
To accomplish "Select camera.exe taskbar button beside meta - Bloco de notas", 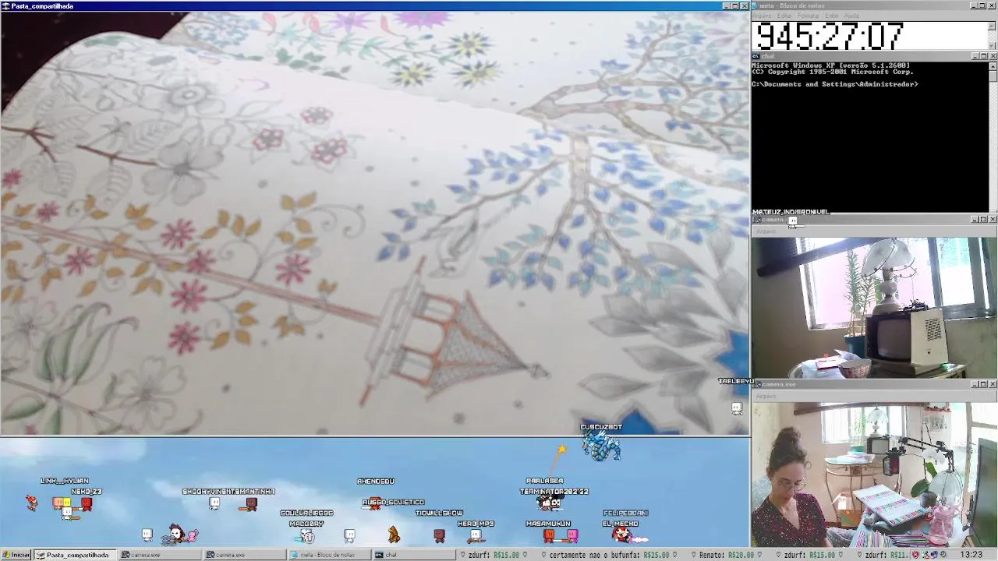I will (x=244, y=555).
